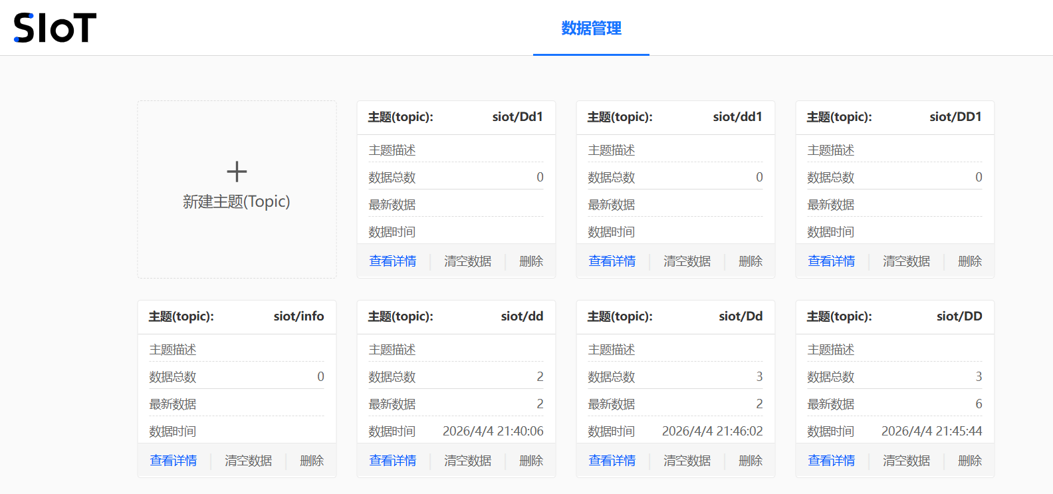Click 主题描述 row in siot/info card

tap(237, 350)
